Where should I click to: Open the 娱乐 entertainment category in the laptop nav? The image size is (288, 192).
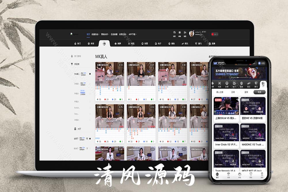[x=185, y=44]
